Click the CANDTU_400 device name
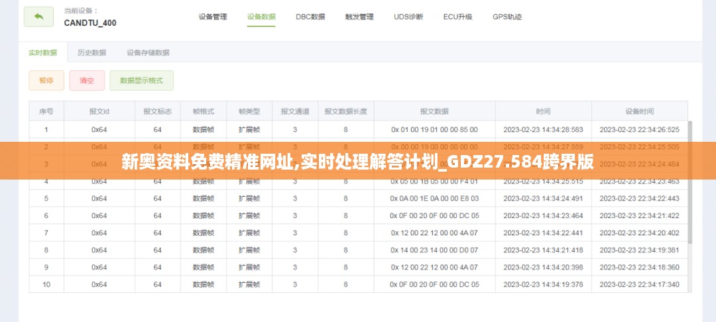The image size is (716, 322). coord(90,23)
